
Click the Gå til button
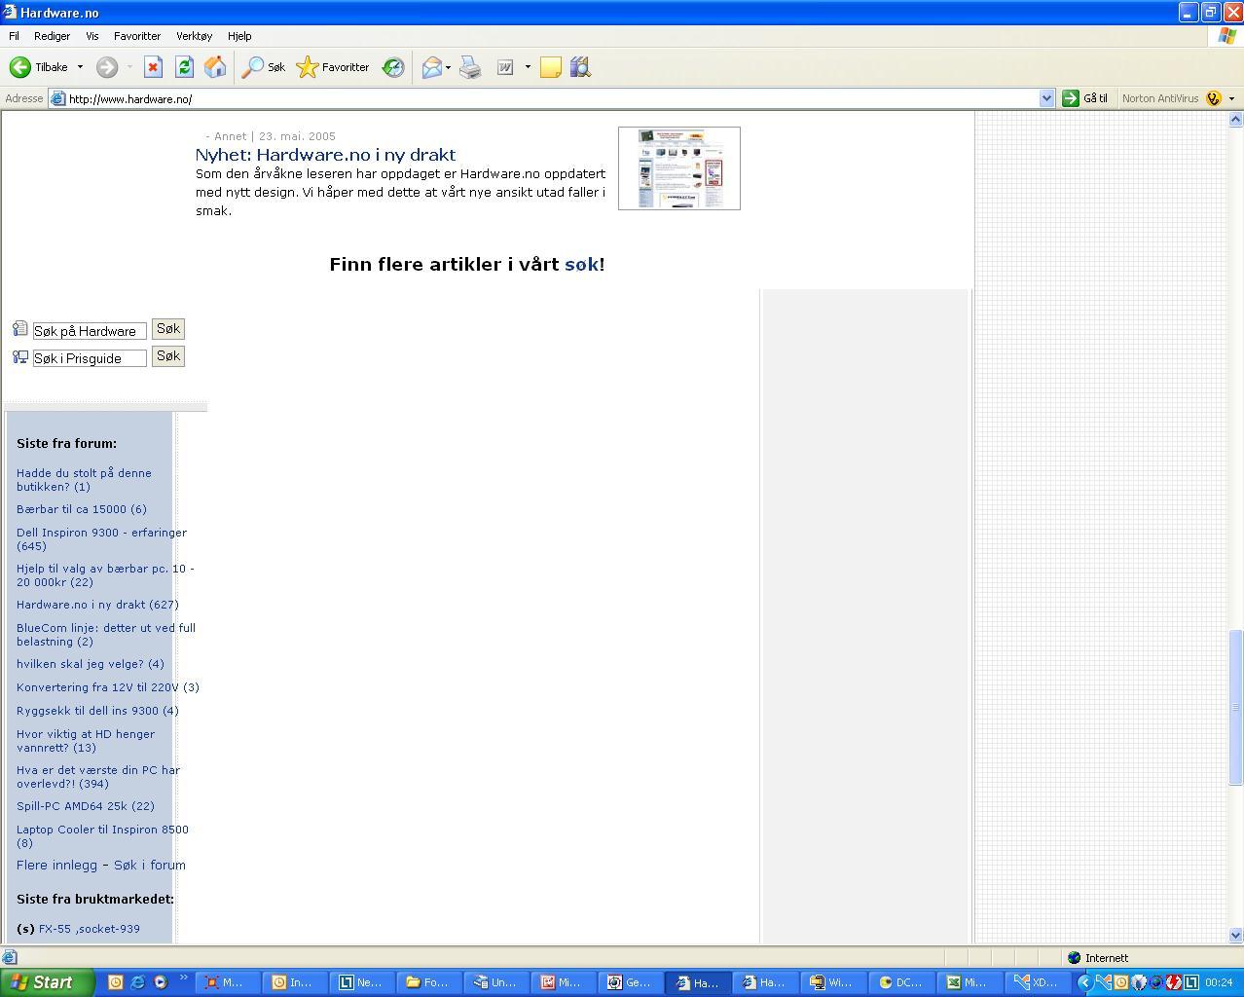point(1085,98)
